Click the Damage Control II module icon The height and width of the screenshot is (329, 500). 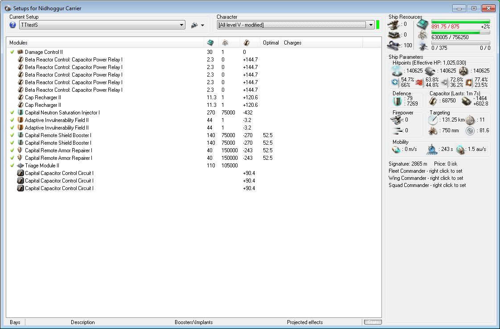tap(20, 52)
